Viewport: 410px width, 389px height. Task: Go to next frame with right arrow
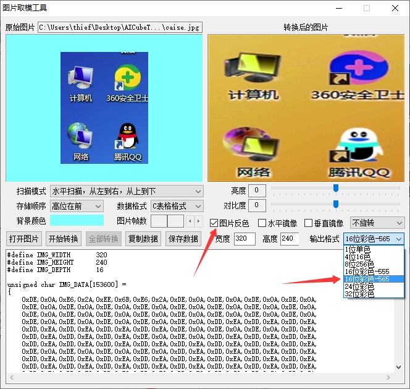pos(198,221)
